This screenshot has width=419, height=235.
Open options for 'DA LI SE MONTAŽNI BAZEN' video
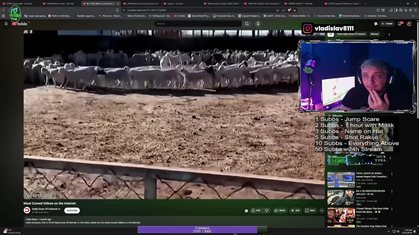click(392, 192)
